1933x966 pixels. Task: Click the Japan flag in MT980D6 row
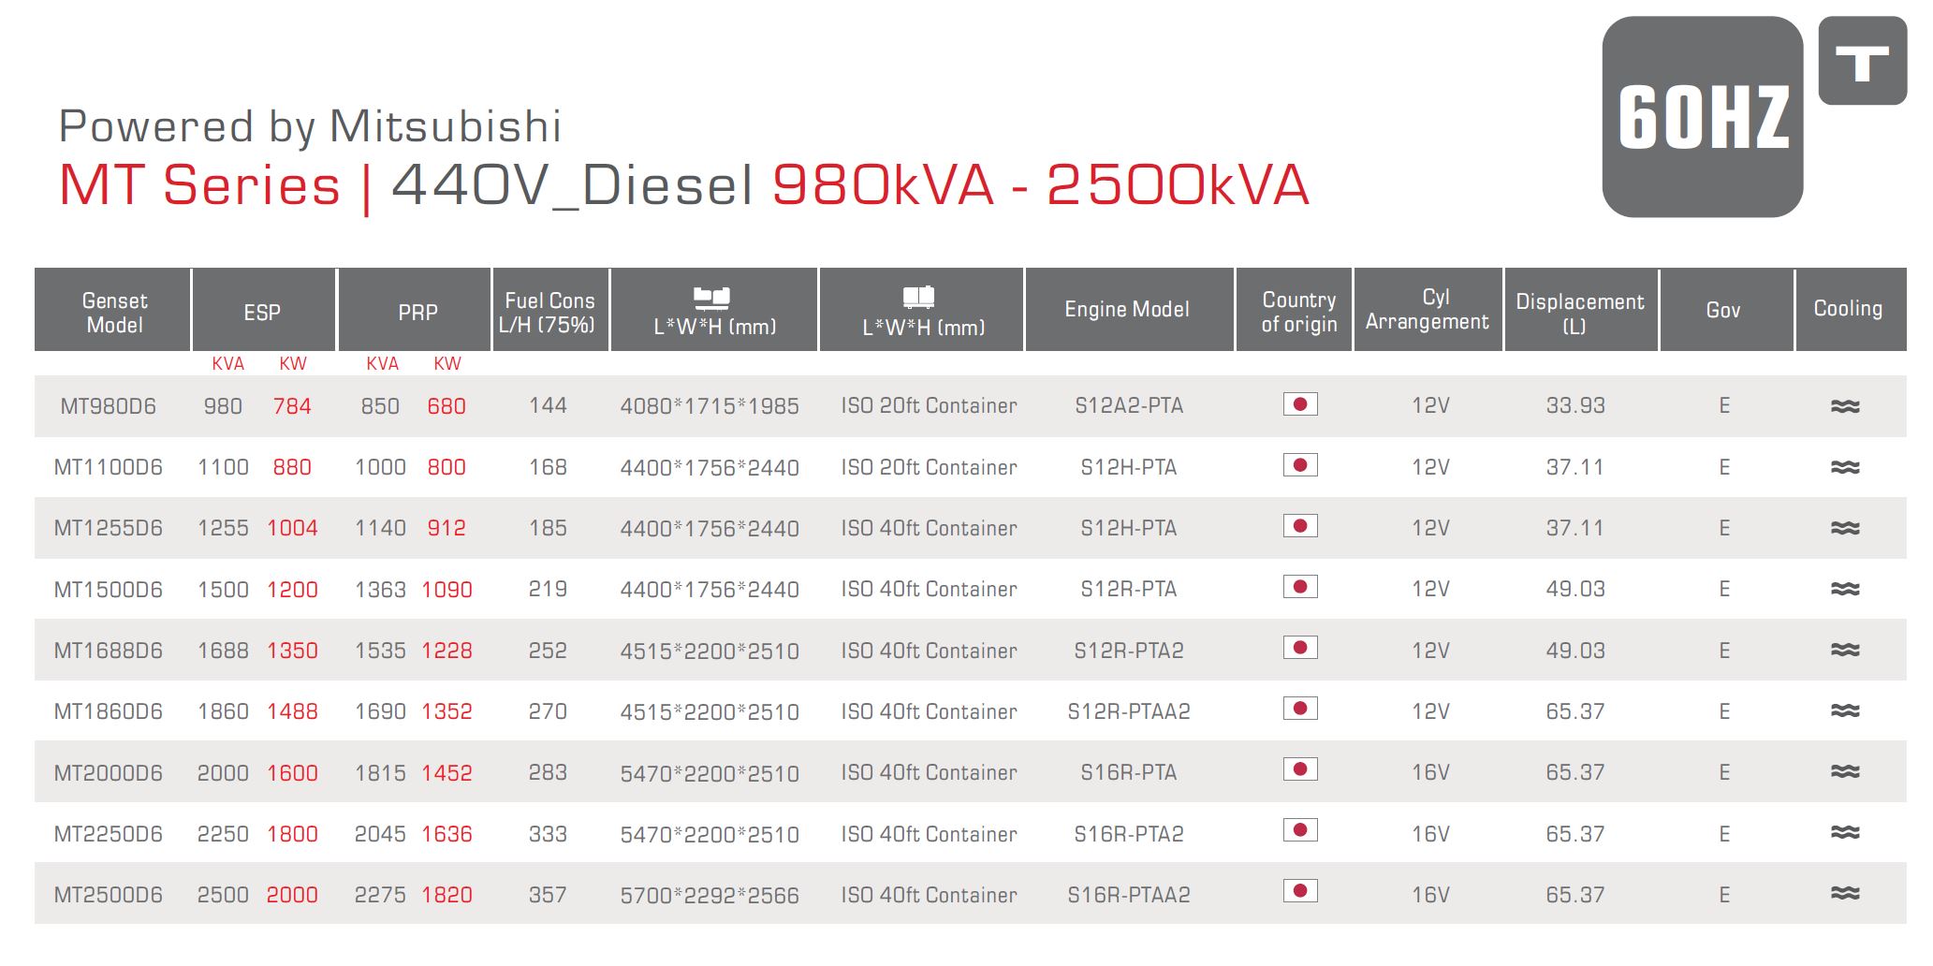pos(1300,404)
